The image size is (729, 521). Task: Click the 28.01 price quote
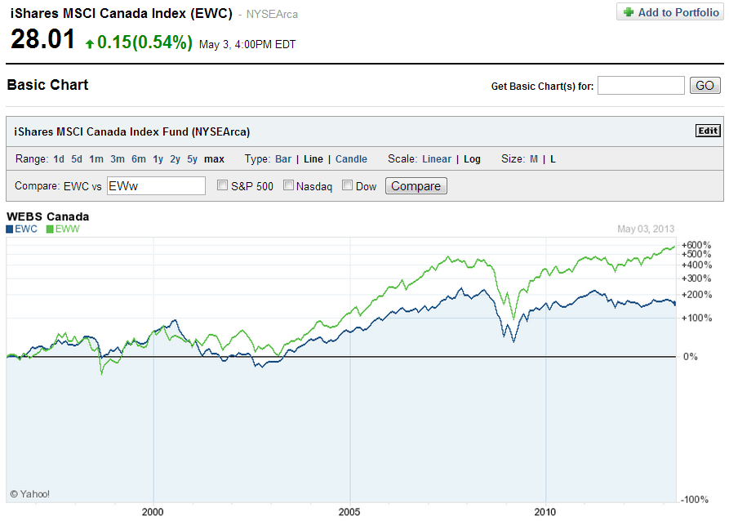point(42,39)
